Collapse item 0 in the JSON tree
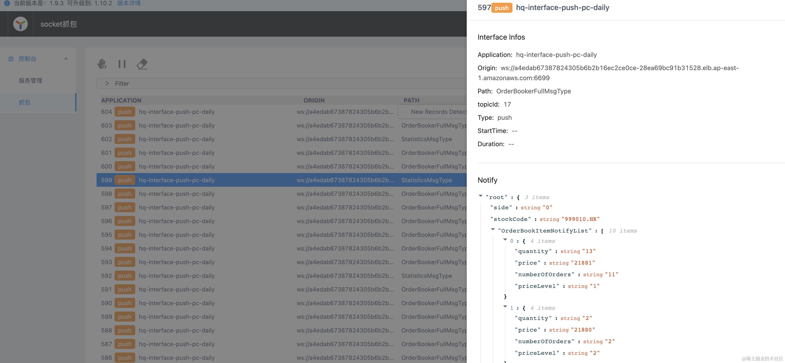 [x=505, y=240]
